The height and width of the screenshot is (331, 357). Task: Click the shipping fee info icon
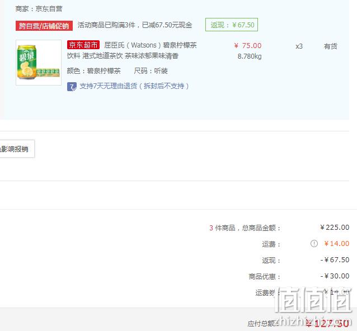pyautogui.click(x=314, y=244)
